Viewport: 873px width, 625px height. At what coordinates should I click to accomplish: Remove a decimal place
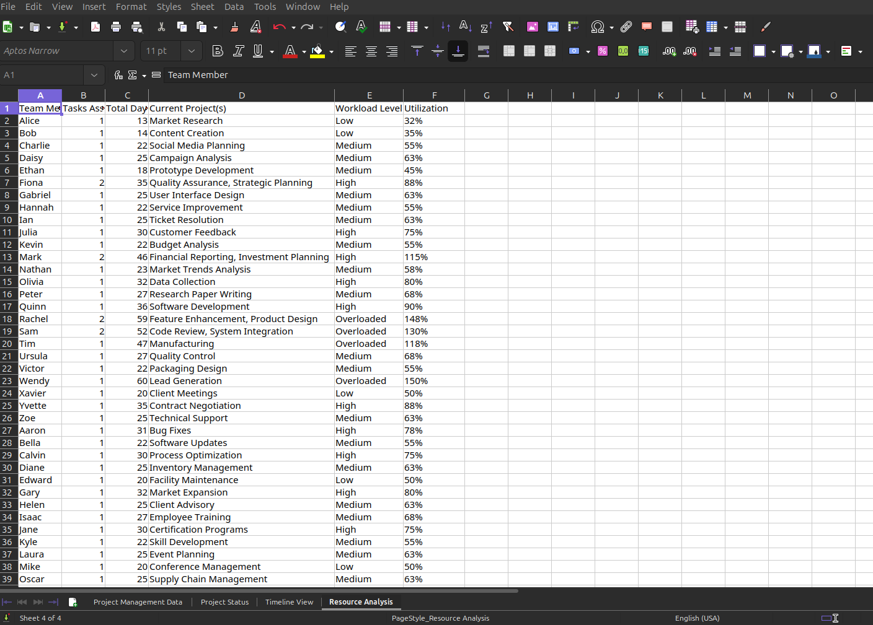pyautogui.click(x=689, y=51)
